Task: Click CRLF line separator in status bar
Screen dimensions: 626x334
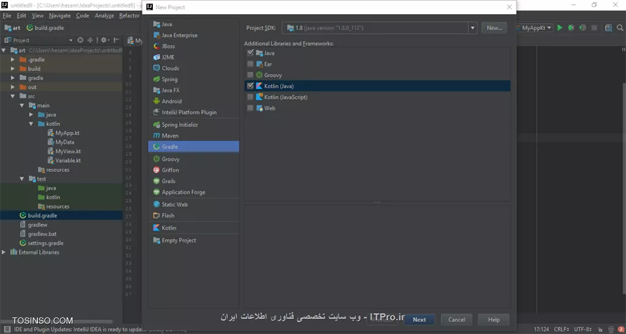Action: pyautogui.click(x=561, y=330)
